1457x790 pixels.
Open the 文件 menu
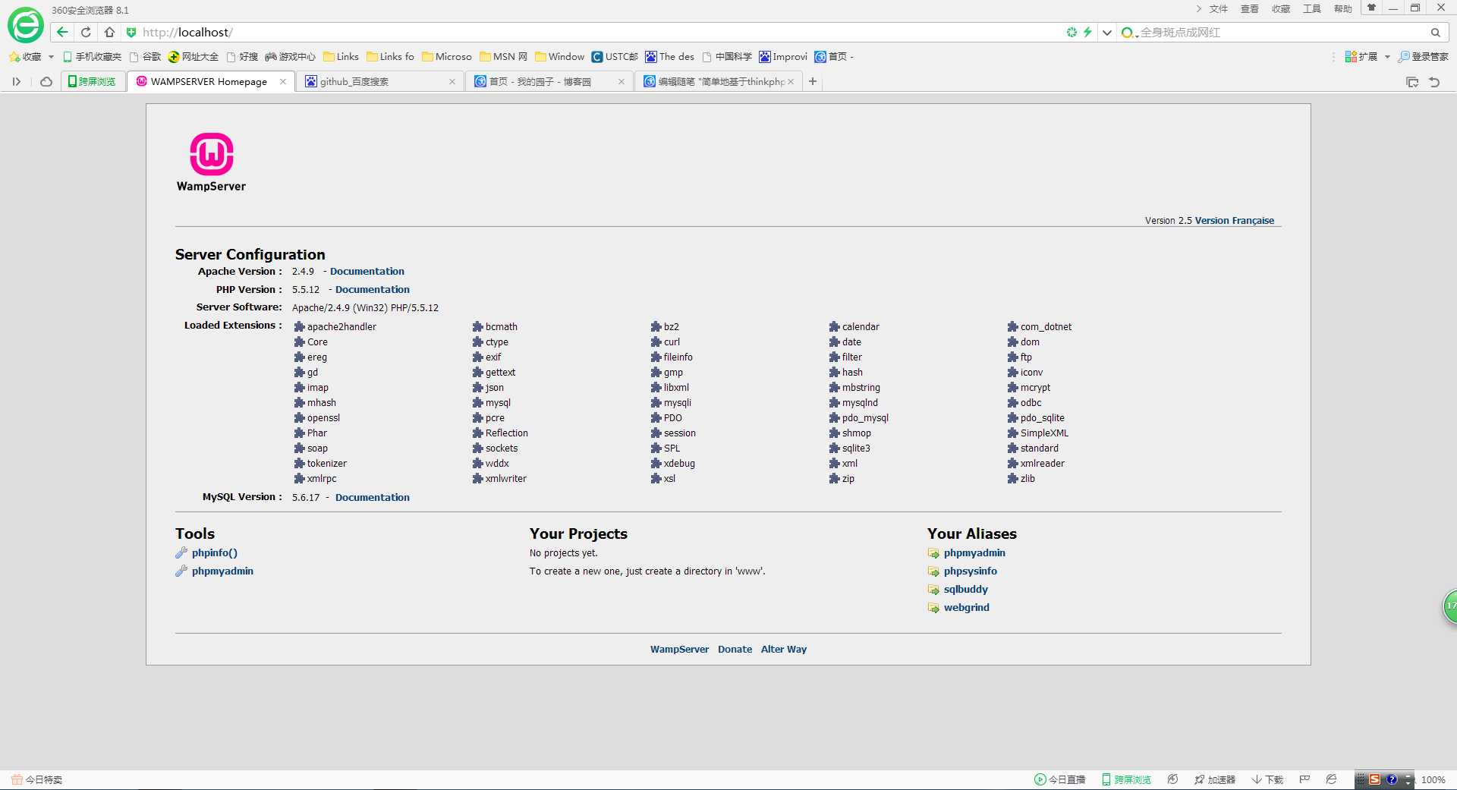[1218, 9]
